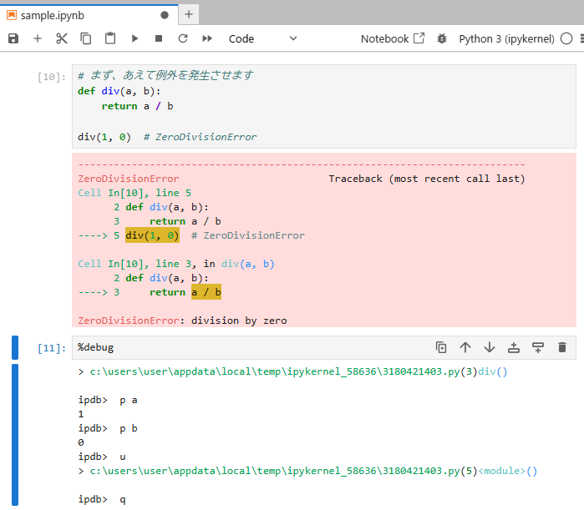The image size is (584, 510).
Task: Open a new launcher tab with plus
Action: (x=189, y=14)
